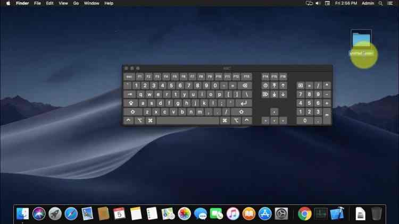
Task: Open Google Chrome from the Dock
Action: point(305,213)
